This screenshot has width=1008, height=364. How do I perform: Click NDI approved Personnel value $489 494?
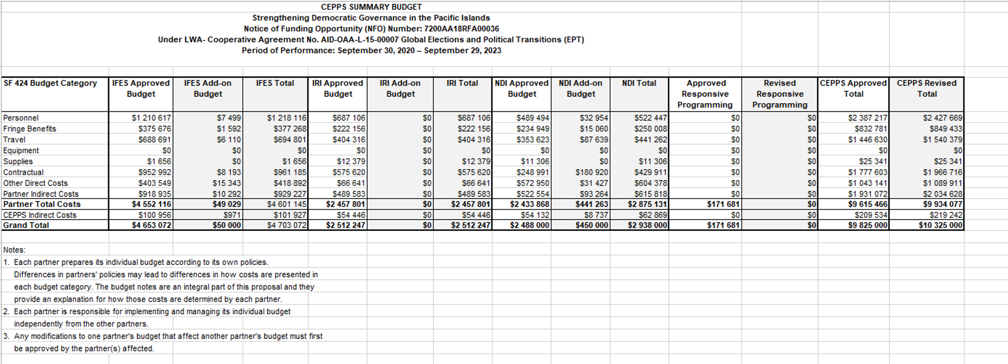533,118
